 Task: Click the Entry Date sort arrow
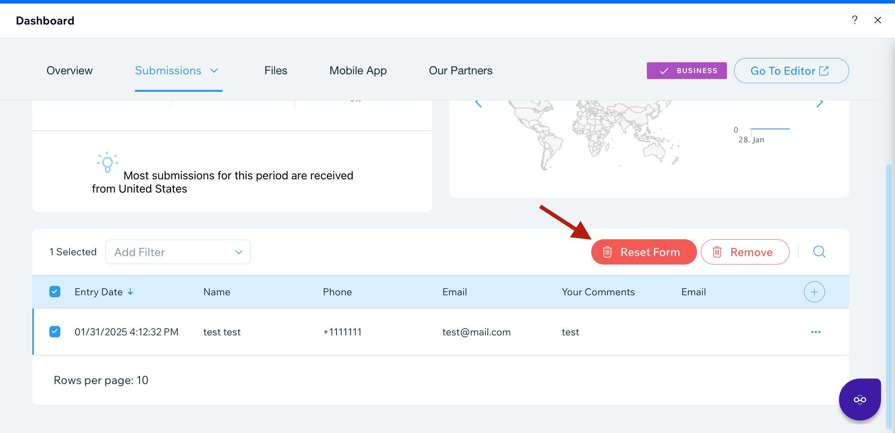coord(131,292)
